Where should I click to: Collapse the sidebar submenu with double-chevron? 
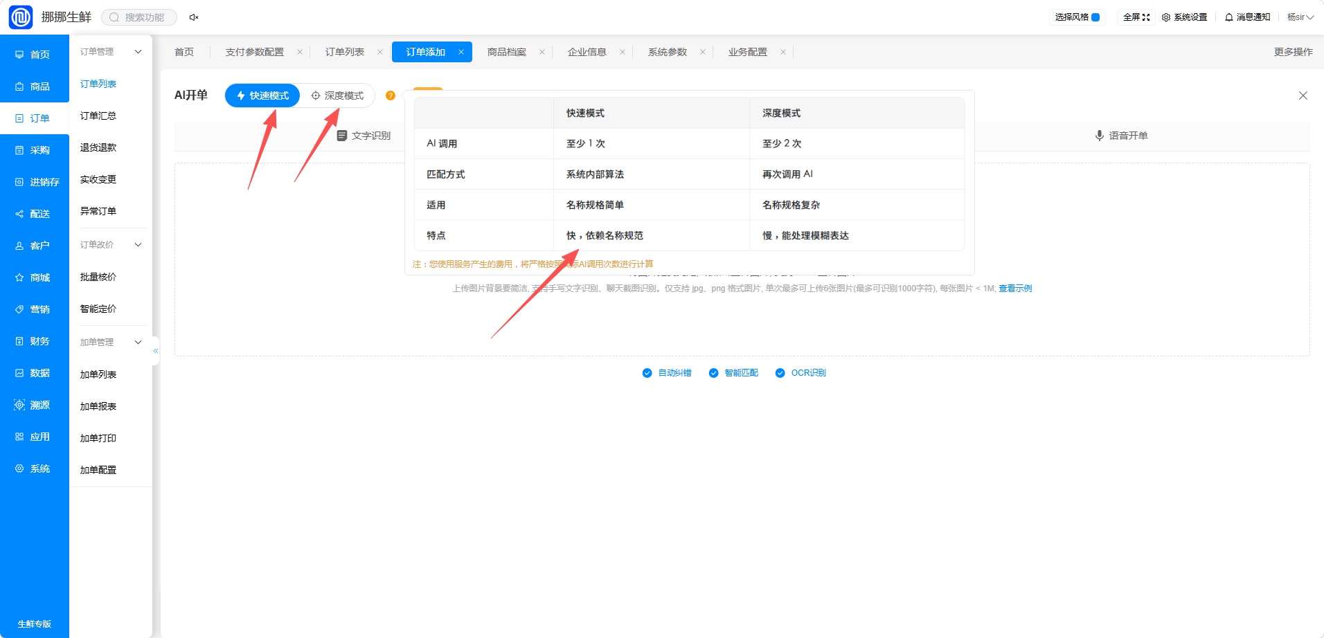click(156, 351)
